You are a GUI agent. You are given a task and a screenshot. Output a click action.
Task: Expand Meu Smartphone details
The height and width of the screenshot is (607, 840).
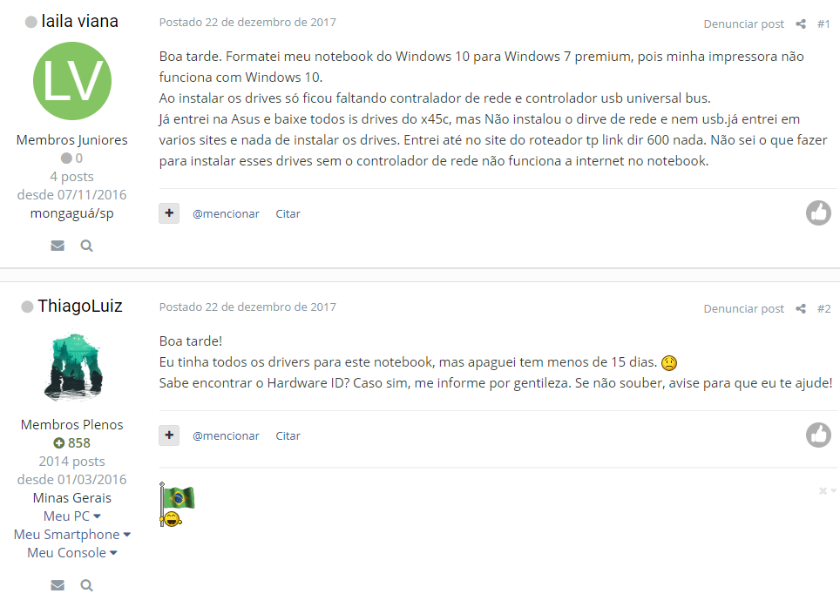coord(71,534)
